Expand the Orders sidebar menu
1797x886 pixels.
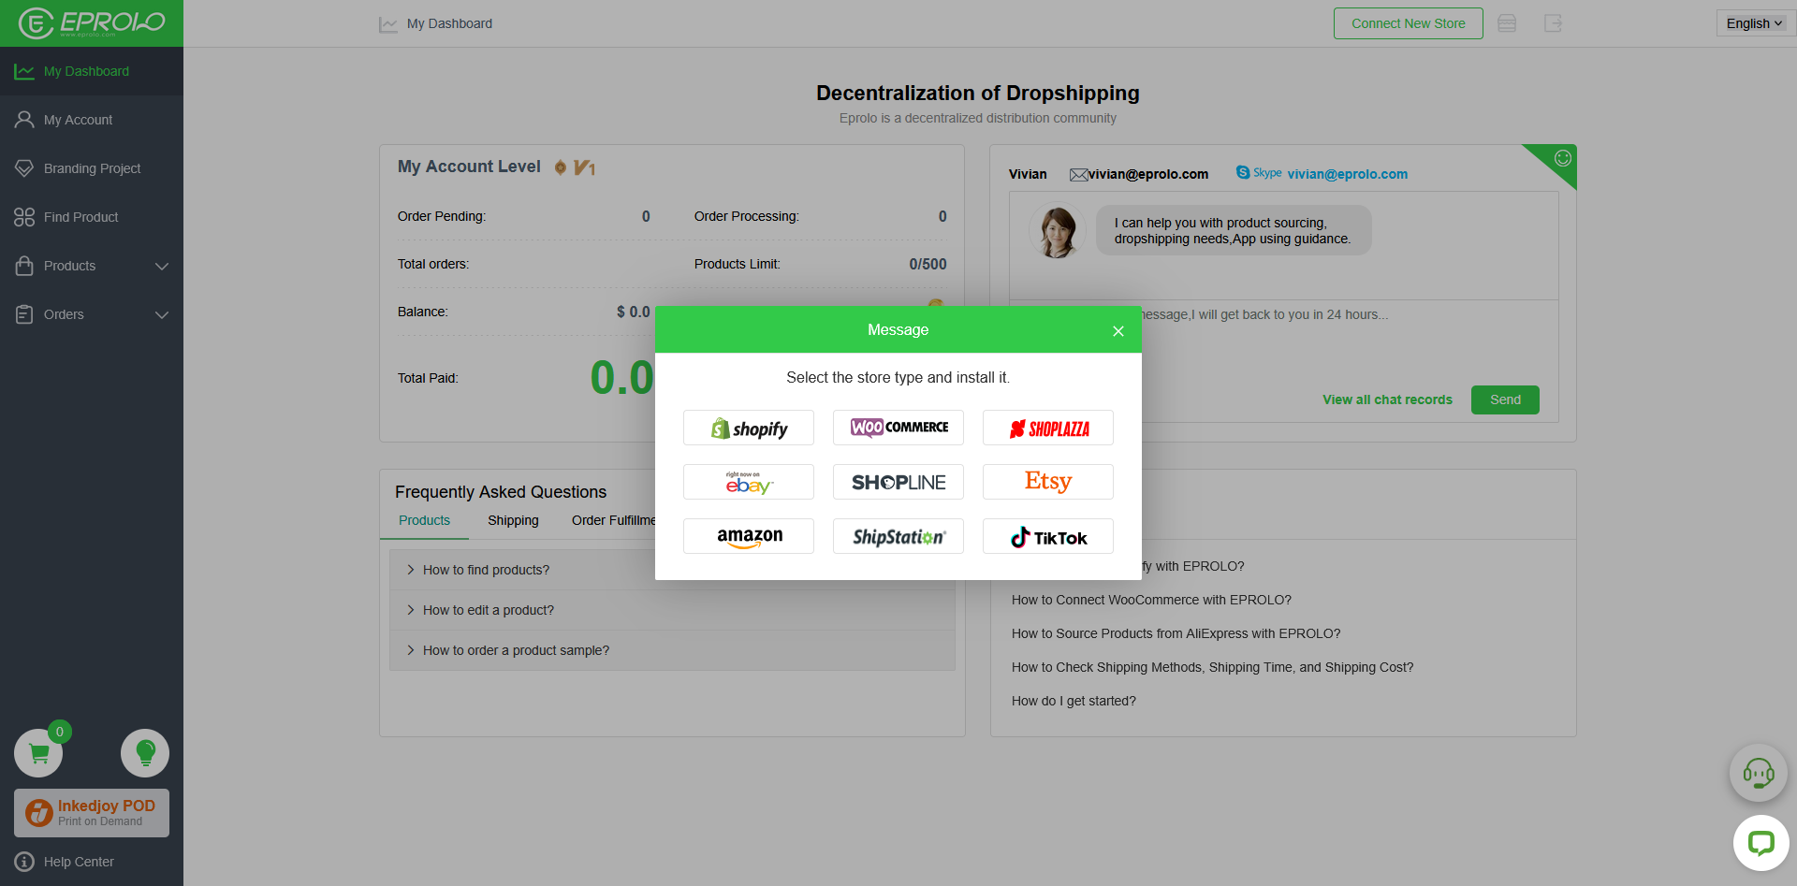coord(92,314)
